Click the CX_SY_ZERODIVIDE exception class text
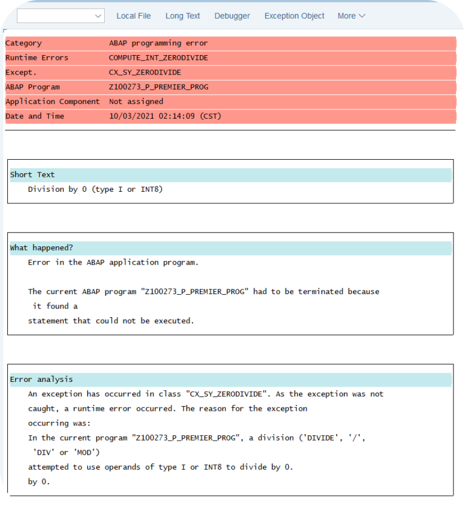This screenshot has width=465, height=509. (147, 72)
